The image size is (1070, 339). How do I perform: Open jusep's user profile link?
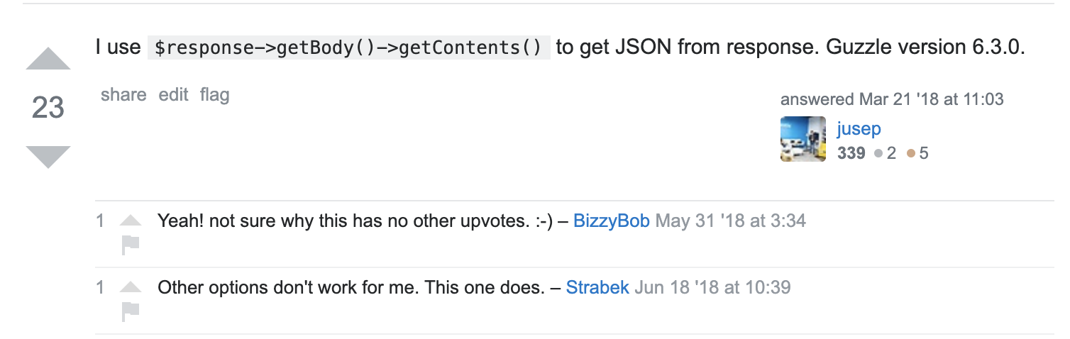(x=859, y=129)
